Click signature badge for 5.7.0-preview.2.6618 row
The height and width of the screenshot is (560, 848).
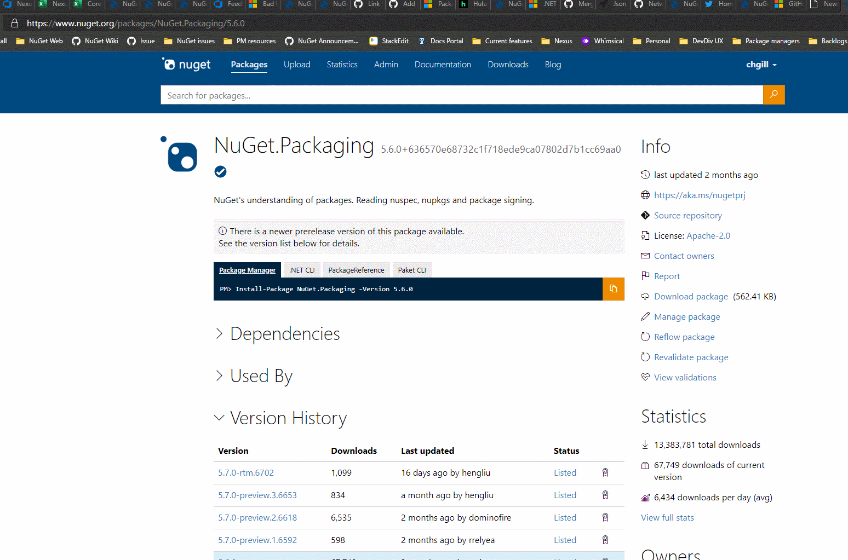tap(605, 517)
